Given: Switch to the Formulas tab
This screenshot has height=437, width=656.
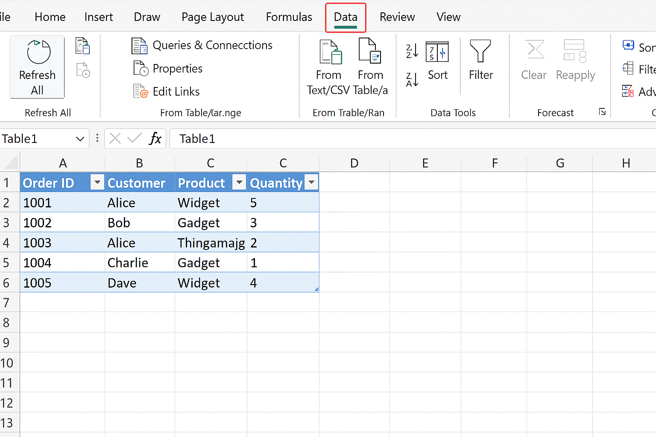Looking at the screenshot, I should tap(289, 17).
